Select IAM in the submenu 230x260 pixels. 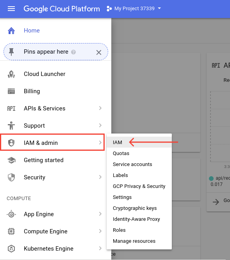pos(139,142)
